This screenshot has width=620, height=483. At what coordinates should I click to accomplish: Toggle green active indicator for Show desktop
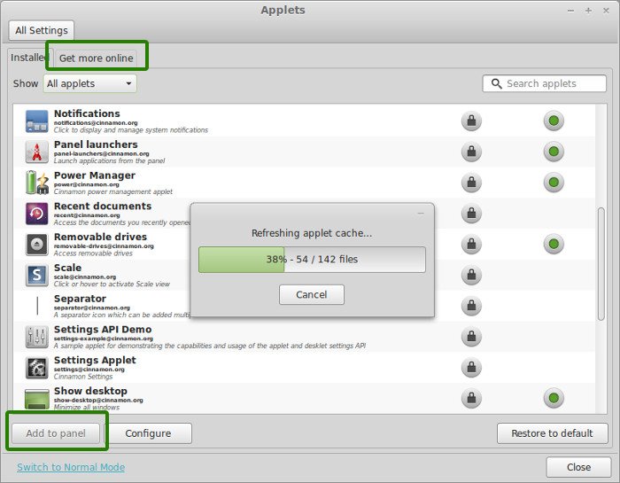[554, 398]
